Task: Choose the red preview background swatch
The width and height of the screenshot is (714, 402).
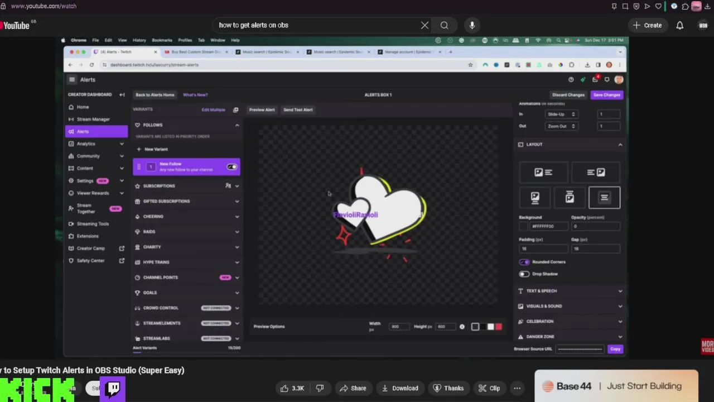Action: pyautogui.click(x=498, y=327)
